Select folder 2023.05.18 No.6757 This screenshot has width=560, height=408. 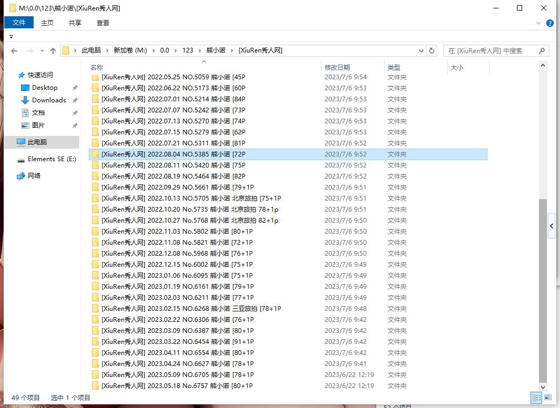click(x=288, y=385)
